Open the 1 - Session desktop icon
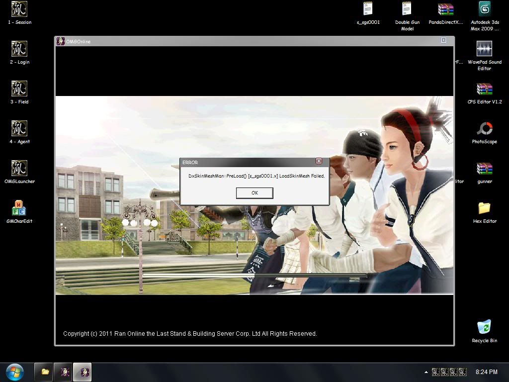The image size is (509, 382). (x=19, y=9)
